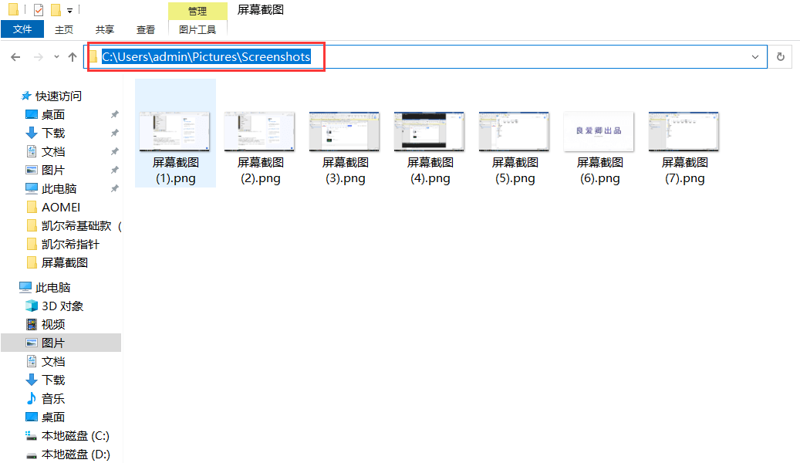Switch to the 查看 (View) ribbon tab
800x463 pixels.
pos(145,29)
